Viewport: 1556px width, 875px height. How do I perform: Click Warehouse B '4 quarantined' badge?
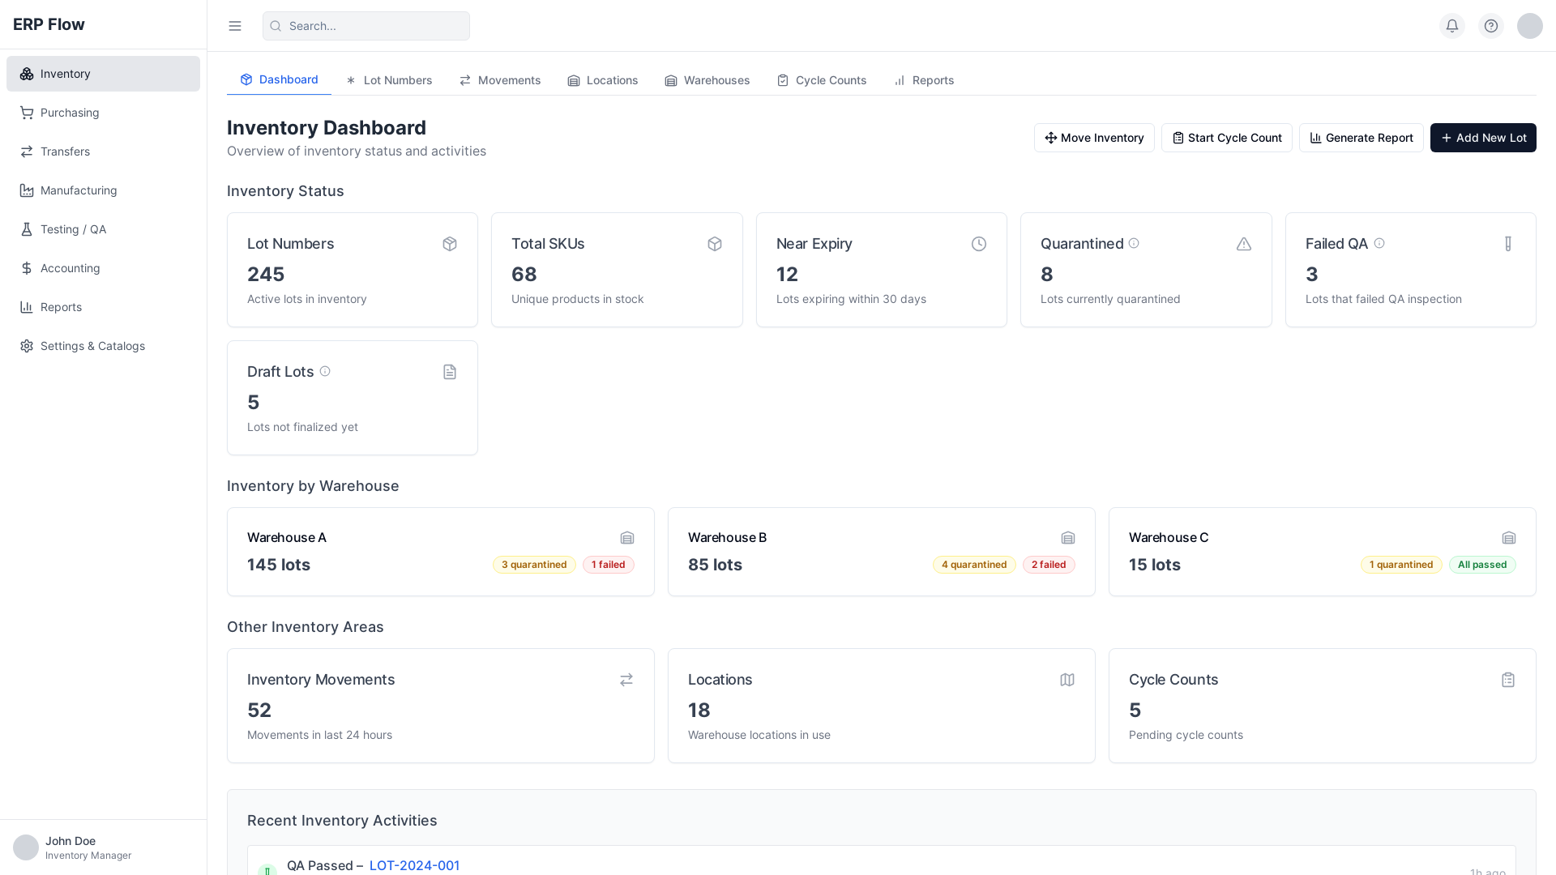tap(974, 565)
